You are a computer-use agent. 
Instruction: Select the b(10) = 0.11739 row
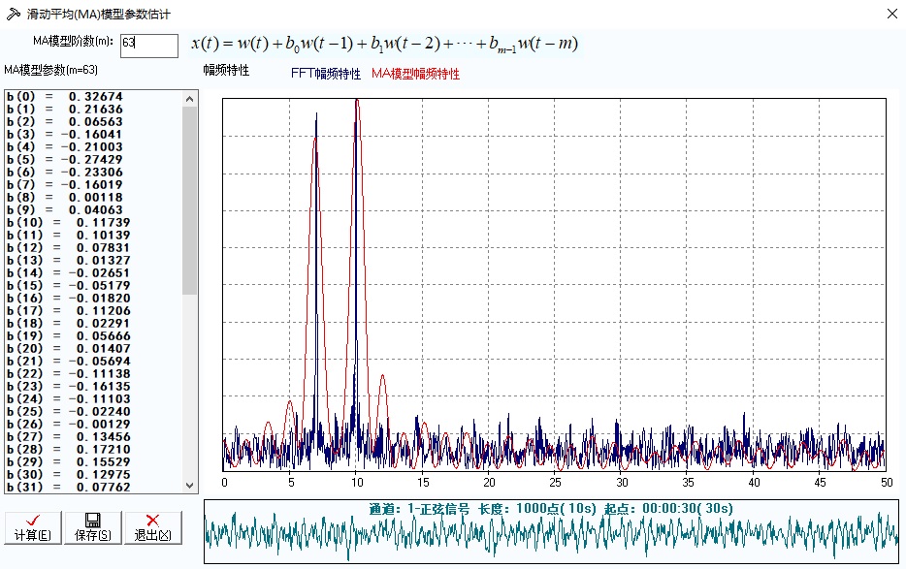[93, 223]
